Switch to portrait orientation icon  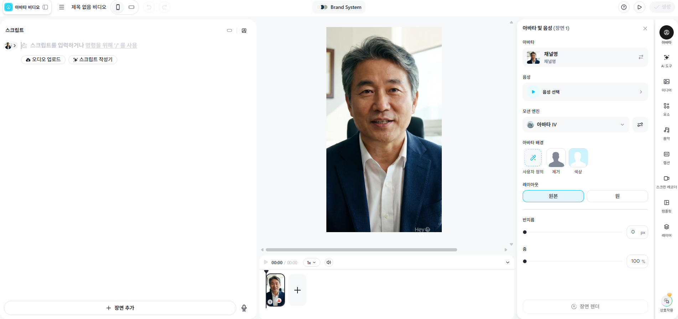[x=118, y=7]
